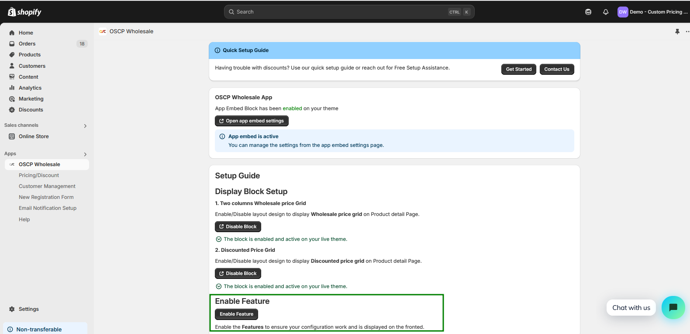The image size is (690, 334).
Task: Go to Orders in sidebar
Action: tap(27, 44)
